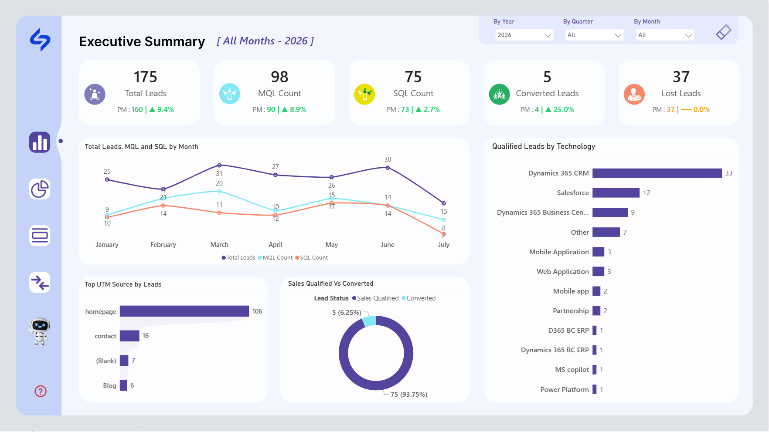Click the Salesforce bar in technology chart
Image resolution: width=769 pixels, height=432 pixels.
pyautogui.click(x=616, y=192)
